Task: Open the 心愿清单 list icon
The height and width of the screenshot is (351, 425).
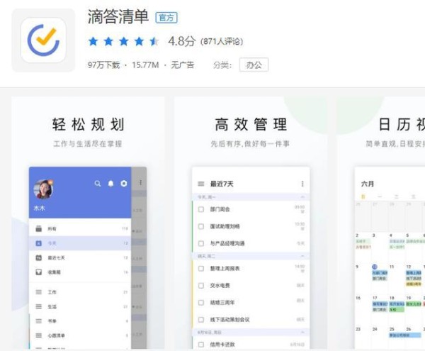Action: coord(39,335)
